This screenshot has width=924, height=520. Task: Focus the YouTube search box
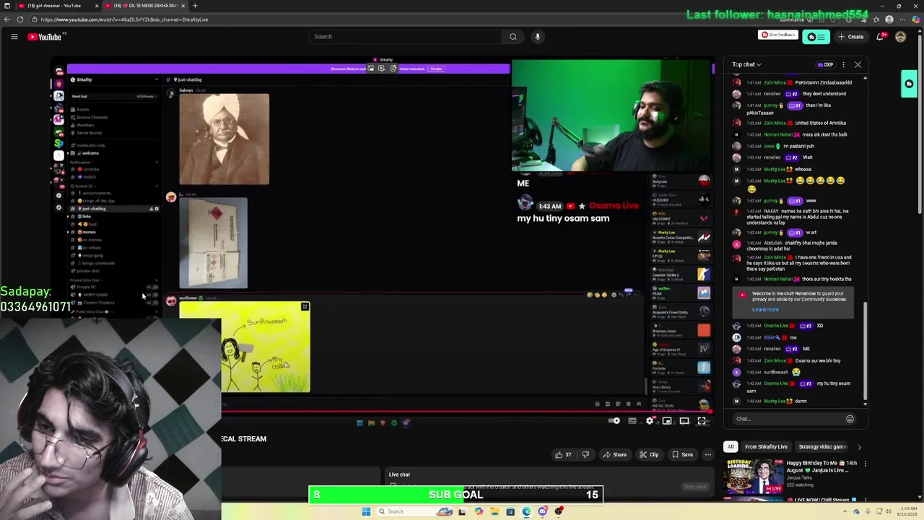click(404, 37)
